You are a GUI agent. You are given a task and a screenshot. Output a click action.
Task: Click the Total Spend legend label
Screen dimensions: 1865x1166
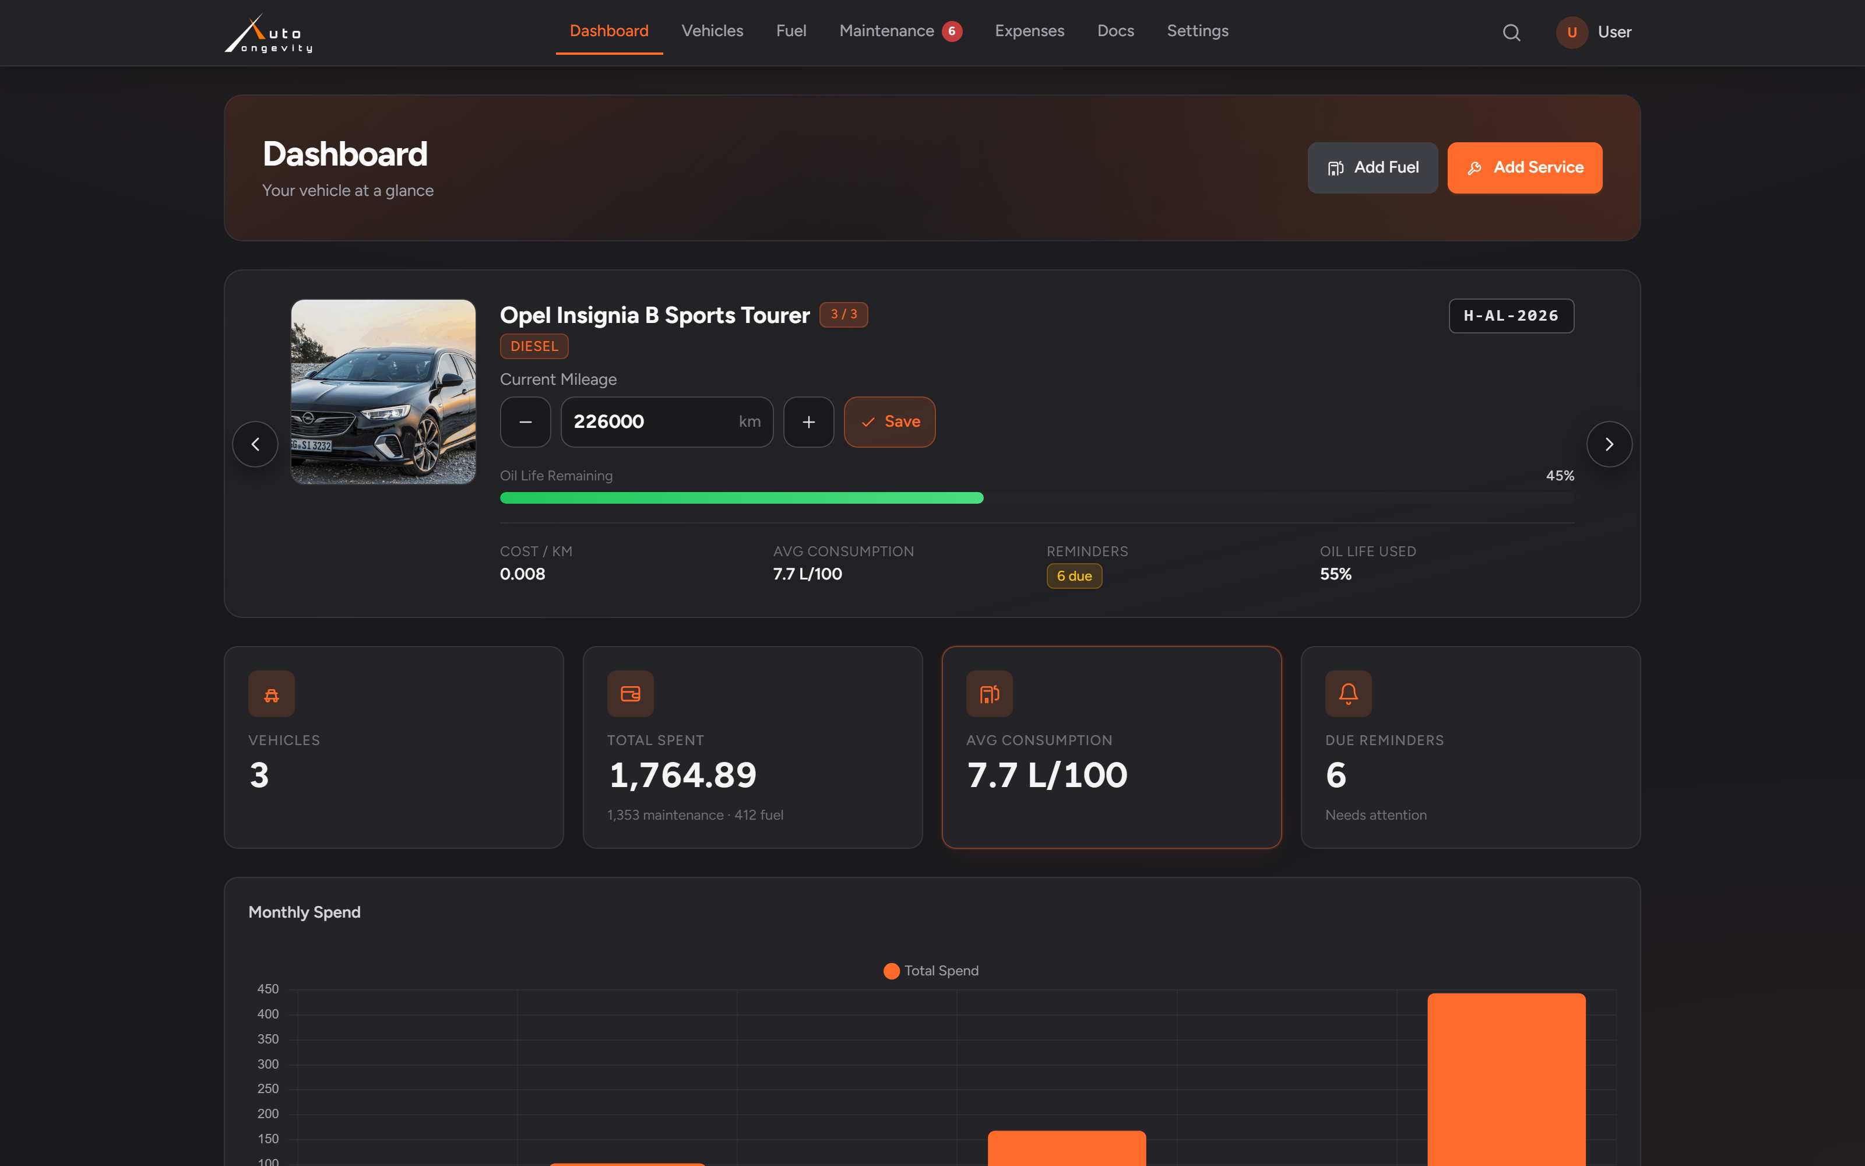941,971
